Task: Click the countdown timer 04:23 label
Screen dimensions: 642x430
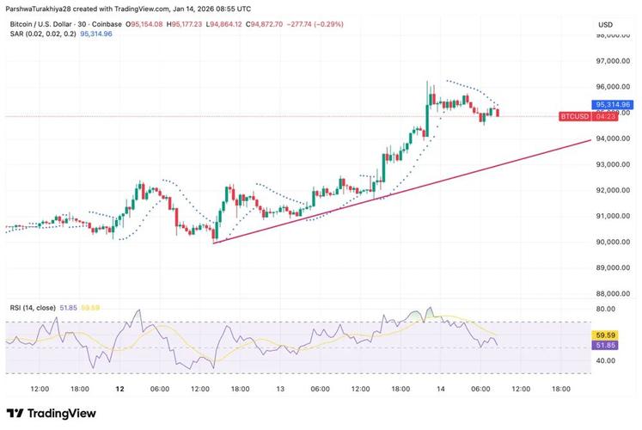Action: 606,117
